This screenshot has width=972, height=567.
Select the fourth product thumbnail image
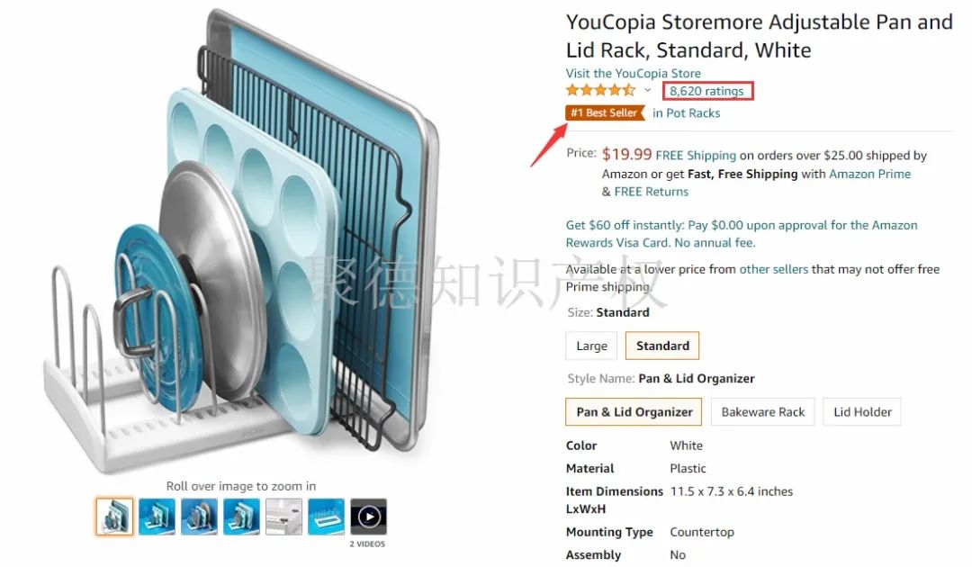tap(241, 517)
